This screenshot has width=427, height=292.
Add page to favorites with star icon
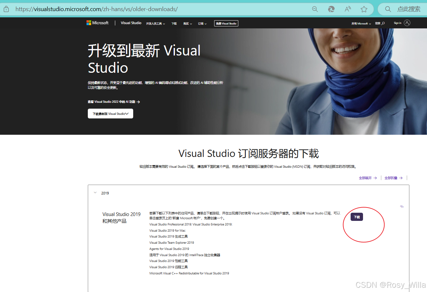coord(364,9)
